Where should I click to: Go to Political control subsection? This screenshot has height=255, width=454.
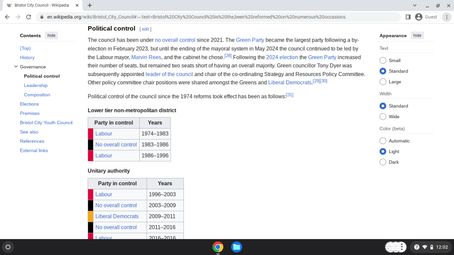(x=42, y=76)
